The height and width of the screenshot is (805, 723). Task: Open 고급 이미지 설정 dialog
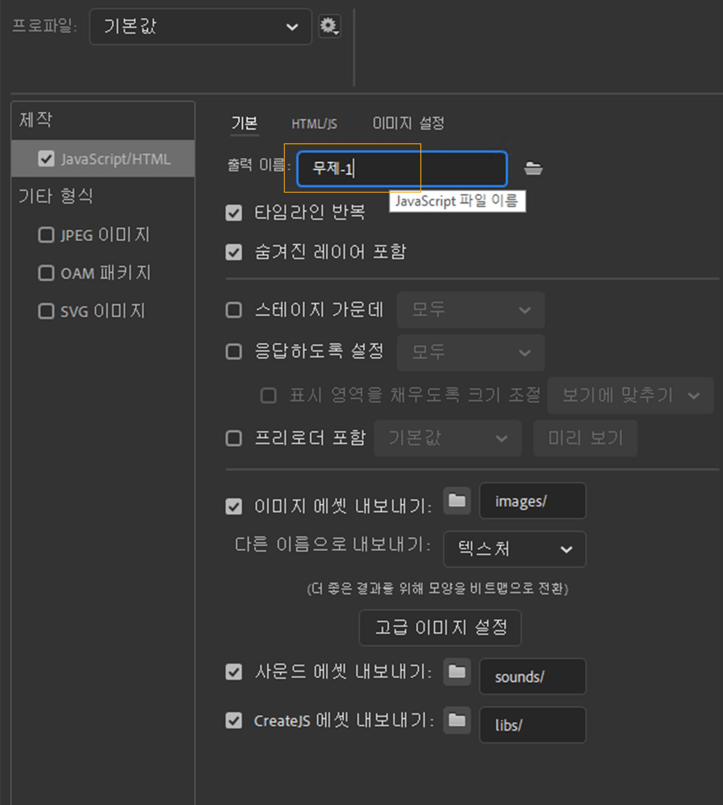coord(440,627)
